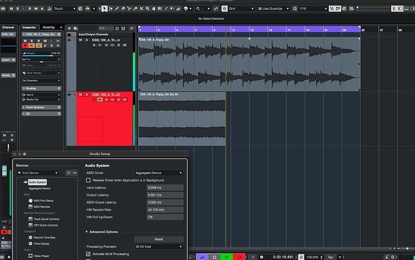Enable Release Driver in Background checkbox

[x=89, y=180]
